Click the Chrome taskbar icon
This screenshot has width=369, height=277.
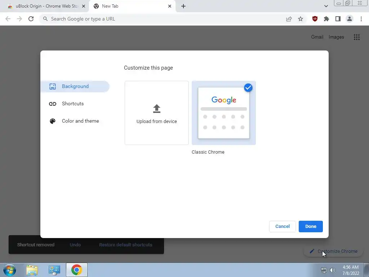[76, 270]
